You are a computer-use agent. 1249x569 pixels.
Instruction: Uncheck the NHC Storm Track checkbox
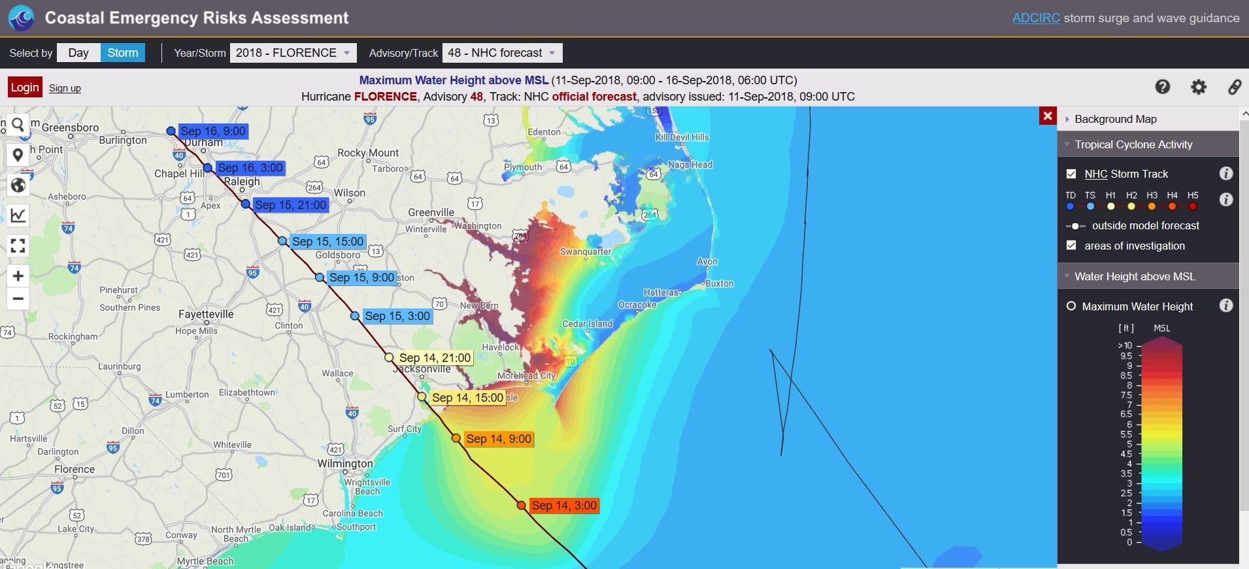point(1071,174)
